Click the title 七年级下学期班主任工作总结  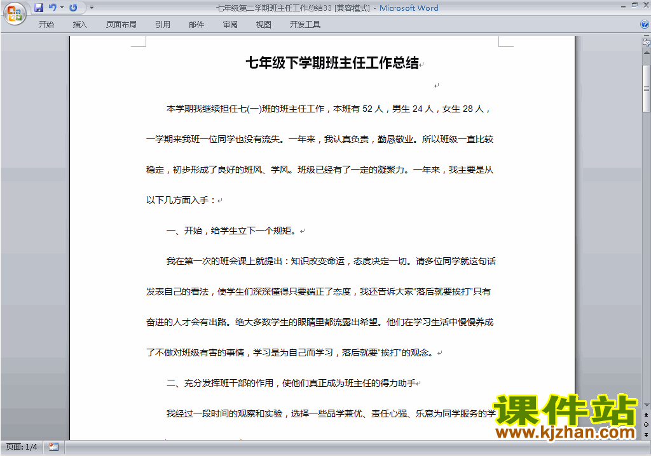(x=332, y=63)
